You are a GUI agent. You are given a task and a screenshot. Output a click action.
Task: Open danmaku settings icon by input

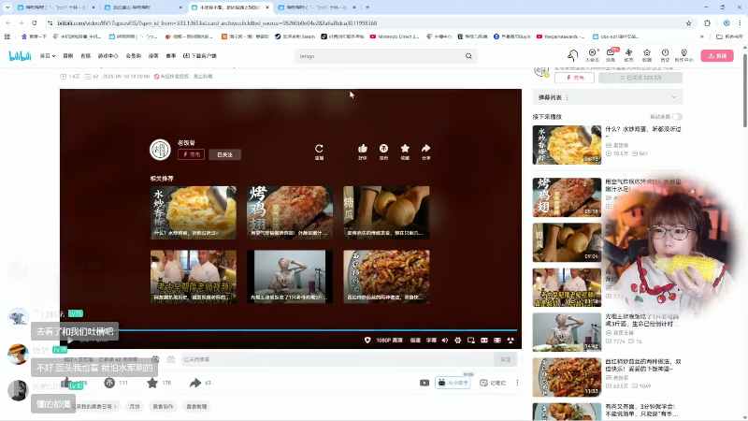[x=171, y=359]
